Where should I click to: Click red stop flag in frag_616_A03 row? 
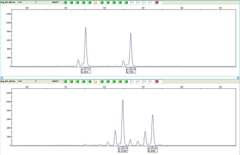tap(157, 82)
